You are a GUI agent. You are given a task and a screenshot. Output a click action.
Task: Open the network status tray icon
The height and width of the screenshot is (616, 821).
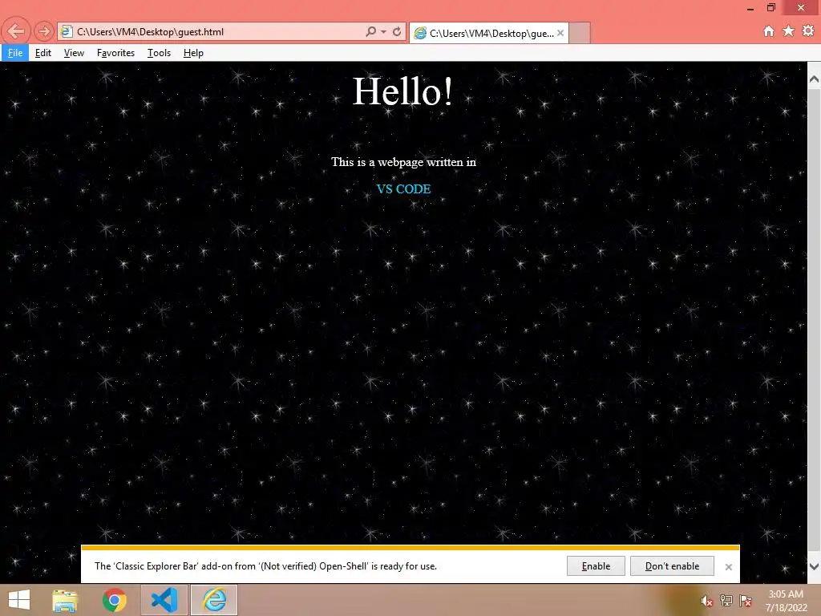point(726,601)
